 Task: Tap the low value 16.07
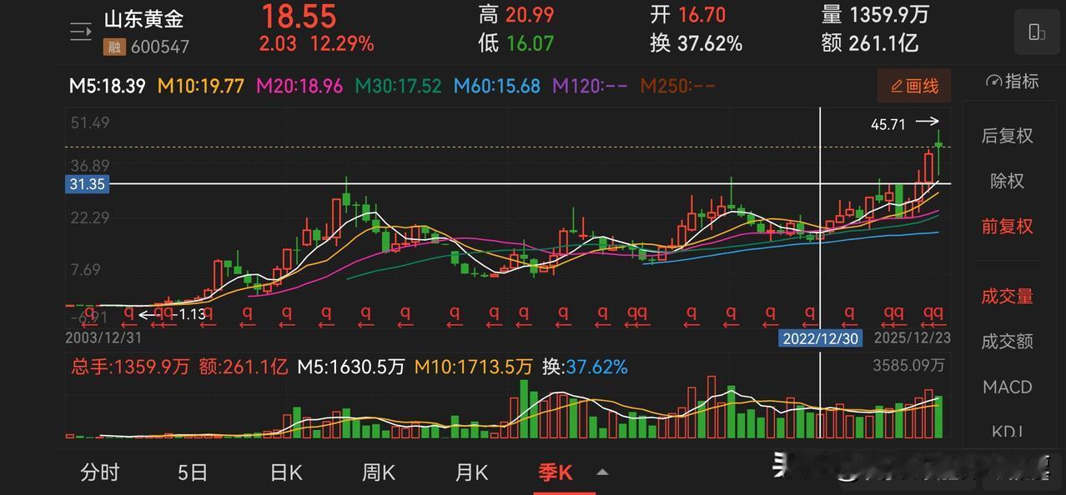[529, 43]
